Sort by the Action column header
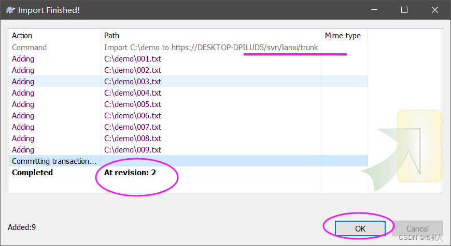 [54, 36]
